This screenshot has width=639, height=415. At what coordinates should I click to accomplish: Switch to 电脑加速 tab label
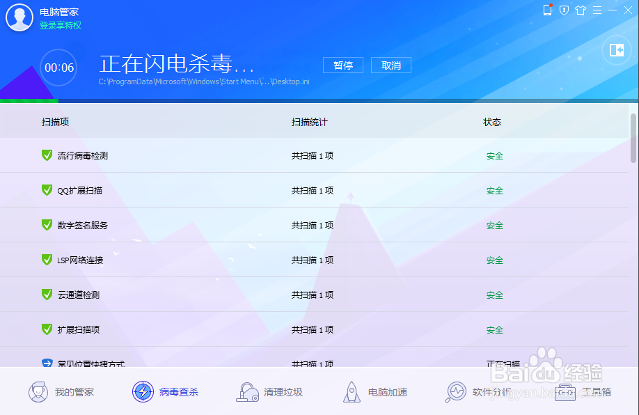388,392
